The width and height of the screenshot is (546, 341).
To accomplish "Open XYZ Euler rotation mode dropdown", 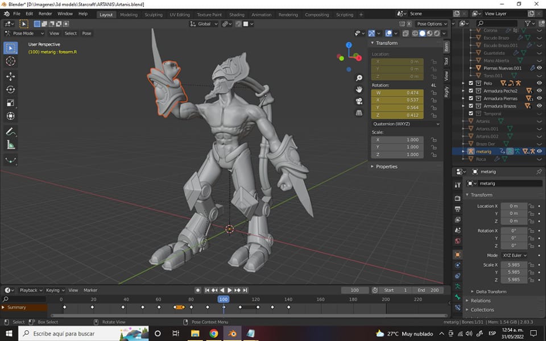I will [514, 255].
